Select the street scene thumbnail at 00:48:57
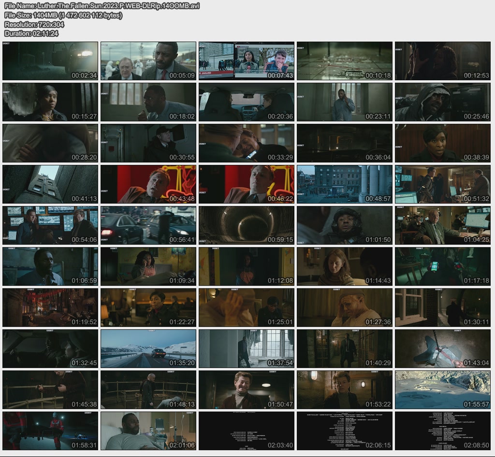The height and width of the screenshot is (457, 495). point(345,184)
